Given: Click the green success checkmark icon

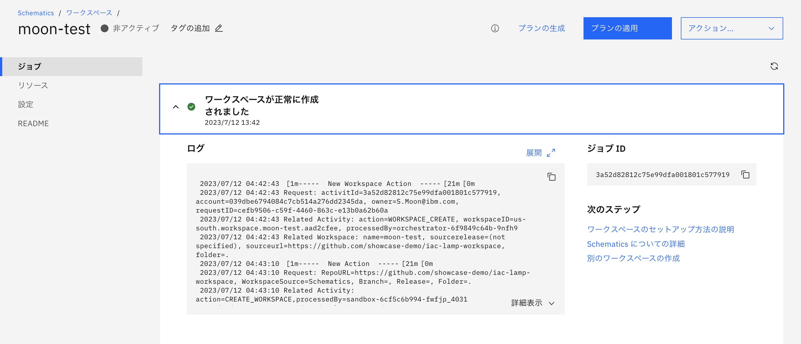Looking at the screenshot, I should (191, 107).
